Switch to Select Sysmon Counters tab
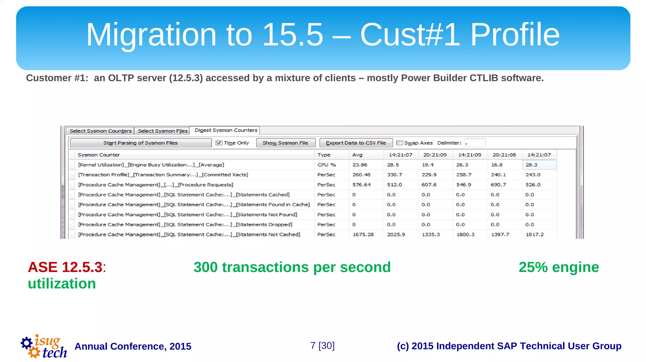The height and width of the screenshot is (362, 646). (x=100, y=131)
